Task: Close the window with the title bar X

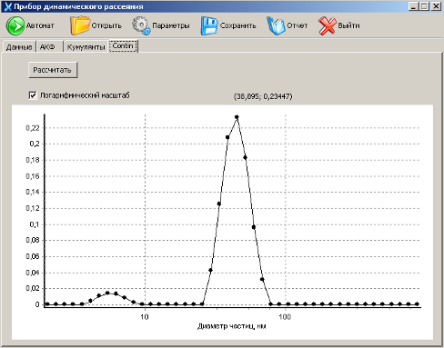Action: point(436,6)
